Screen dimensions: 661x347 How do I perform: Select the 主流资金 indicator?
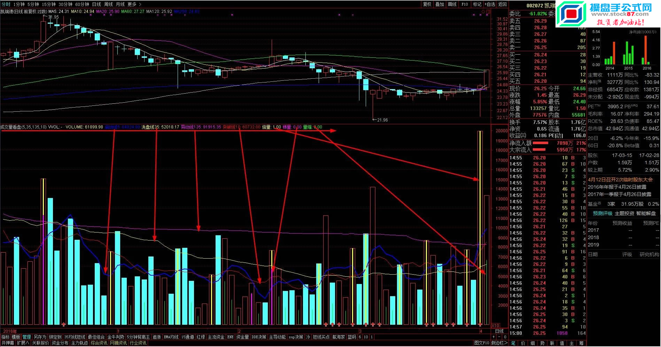pyautogui.click(x=216, y=337)
